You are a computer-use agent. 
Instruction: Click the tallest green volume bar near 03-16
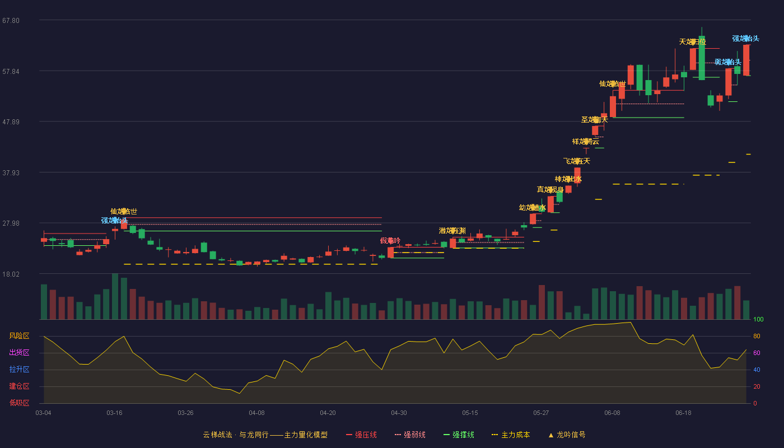pyautogui.click(x=115, y=296)
